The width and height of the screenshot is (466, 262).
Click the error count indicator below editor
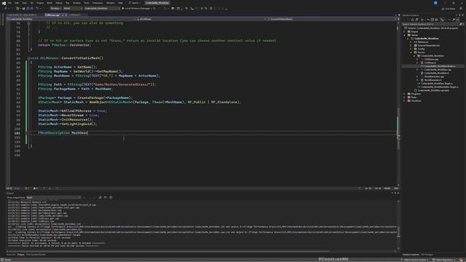coord(27,188)
